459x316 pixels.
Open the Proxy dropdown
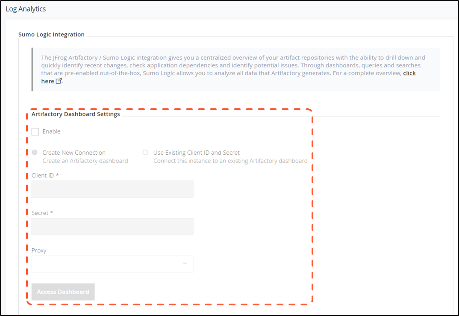coord(112,264)
